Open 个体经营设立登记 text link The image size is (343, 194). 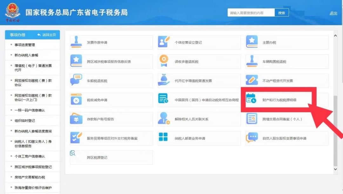point(188,42)
